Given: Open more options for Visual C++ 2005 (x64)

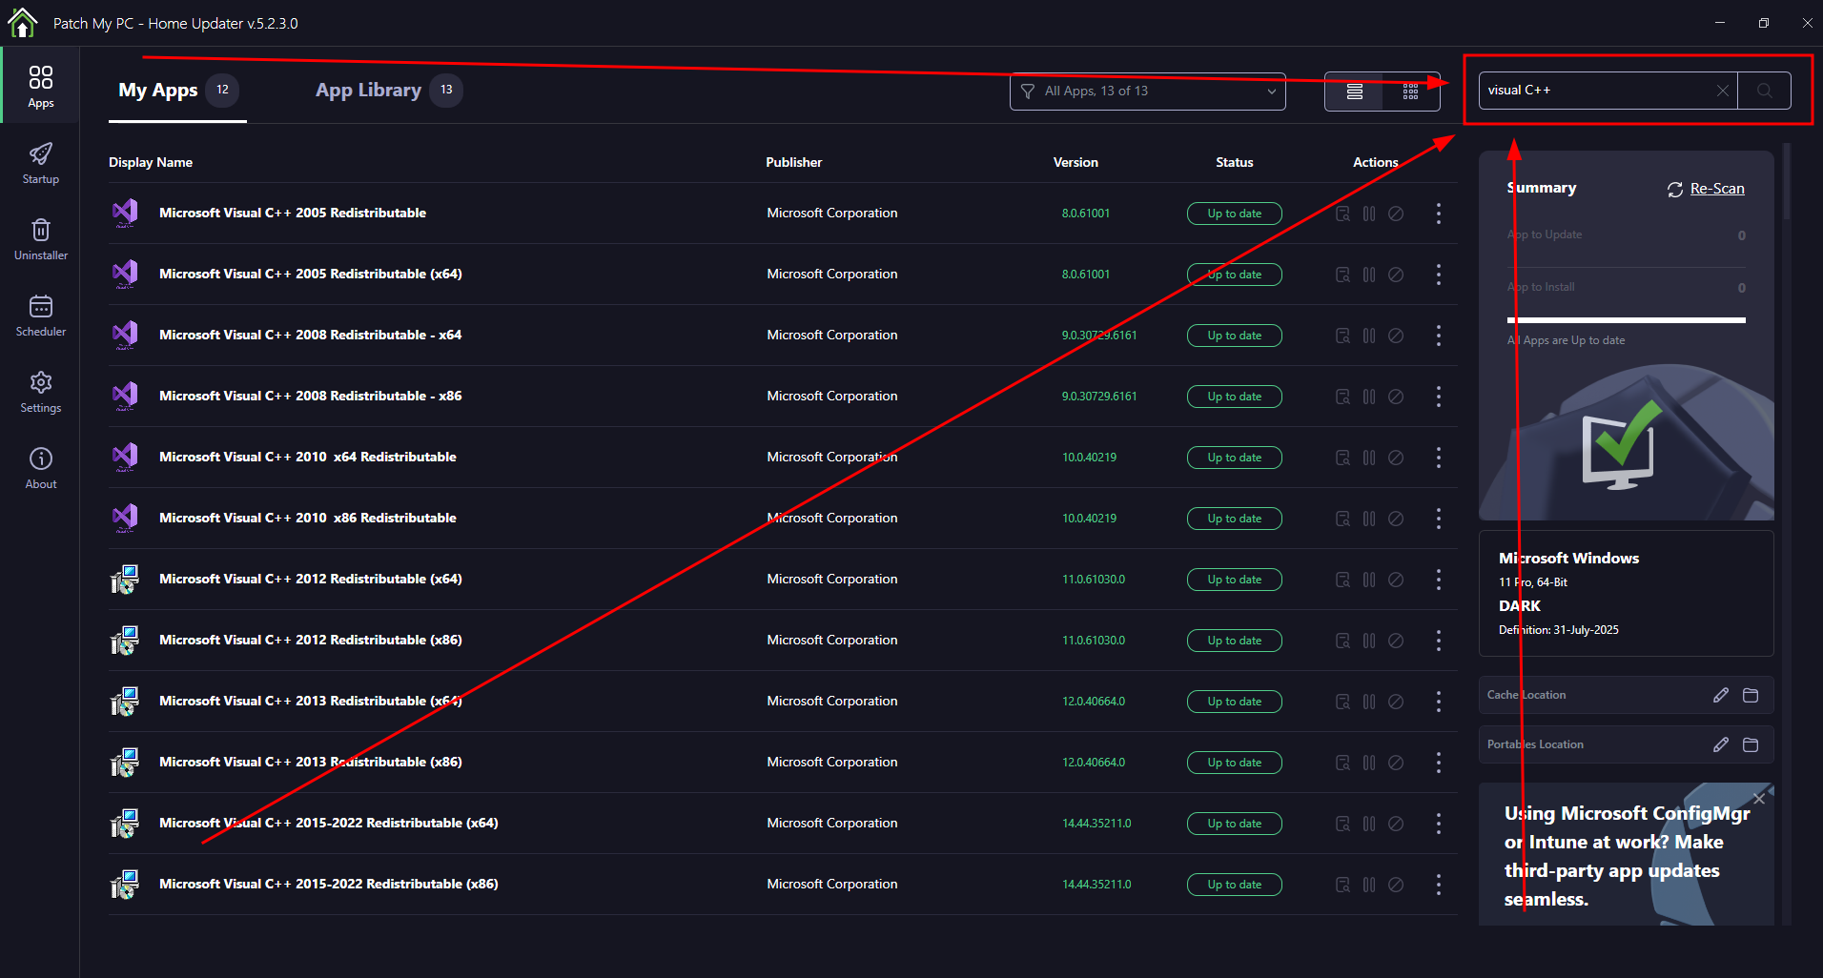Looking at the screenshot, I should [1439, 275].
